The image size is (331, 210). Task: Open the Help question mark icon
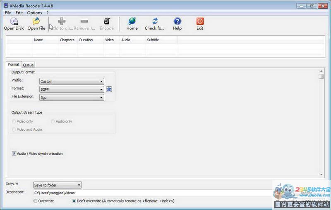click(x=177, y=21)
